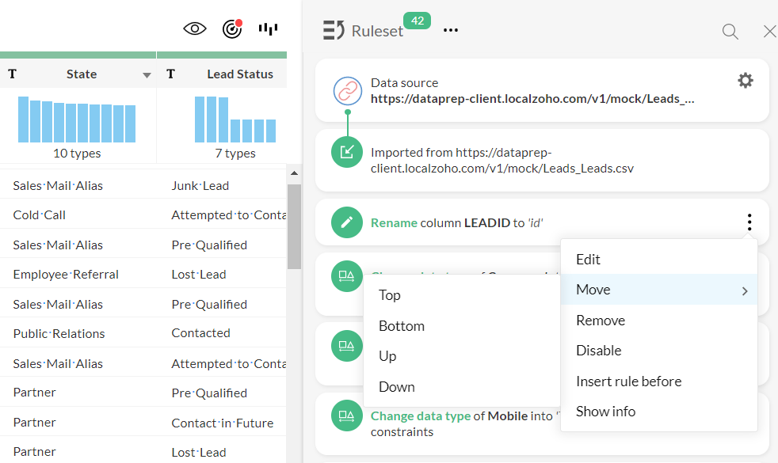Click the Ruleset list icon
Screen dimensions: 778x463
334,31
